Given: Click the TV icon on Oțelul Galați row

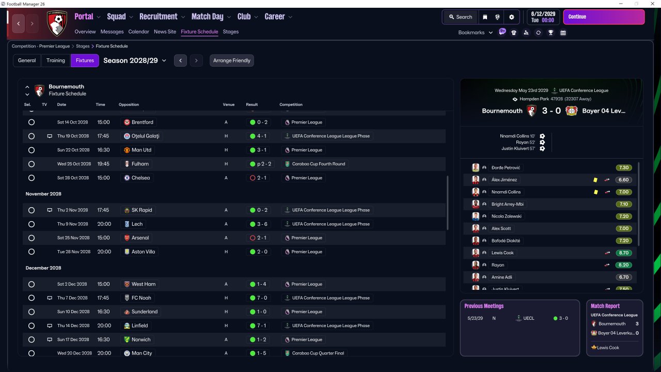Looking at the screenshot, I should [50, 136].
